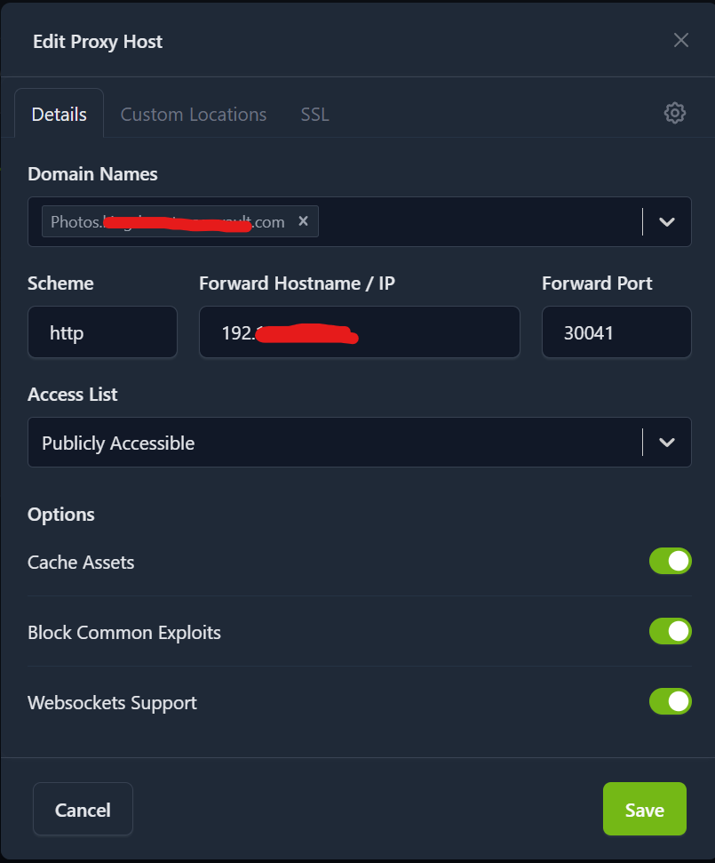The image size is (715, 863).
Task: Select the Details tab
Action: click(x=60, y=115)
